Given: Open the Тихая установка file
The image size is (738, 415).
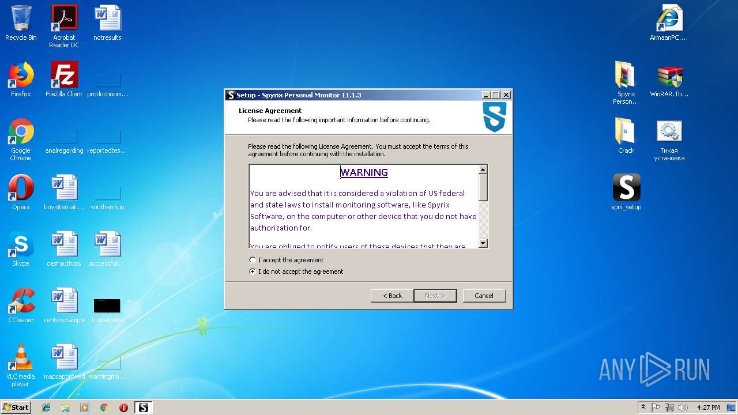Looking at the screenshot, I should 669,140.
